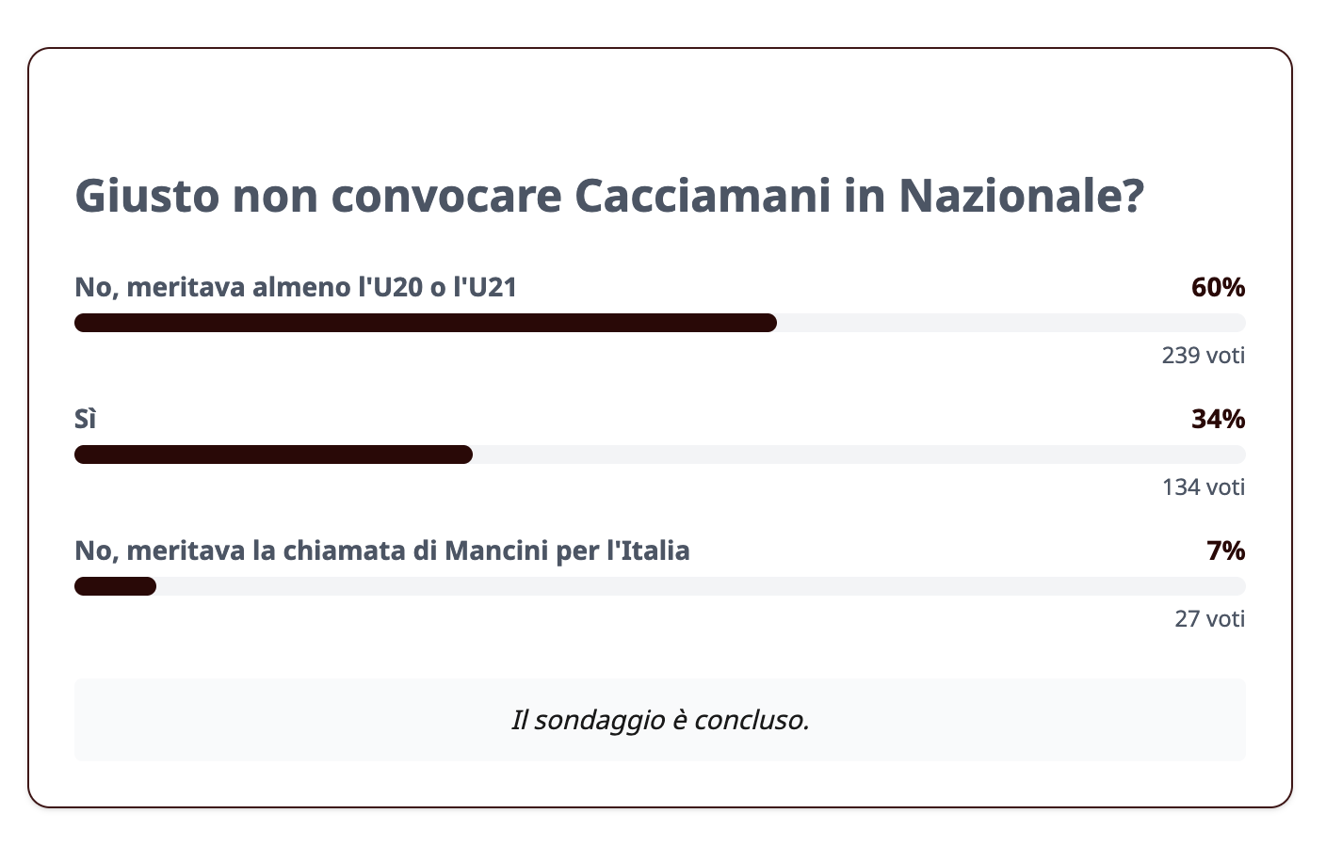
Task: Click the unfilled part of the 34% bar
Action: (x=859, y=454)
